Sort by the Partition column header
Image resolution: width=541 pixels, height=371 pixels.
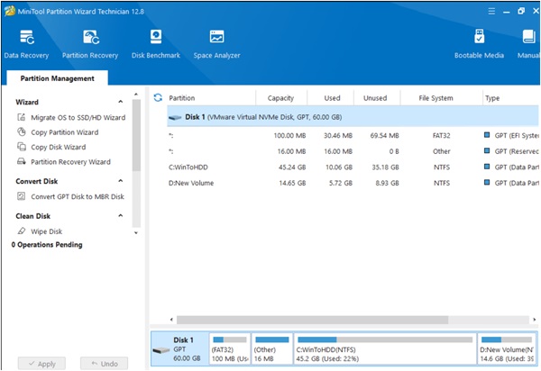coord(182,98)
